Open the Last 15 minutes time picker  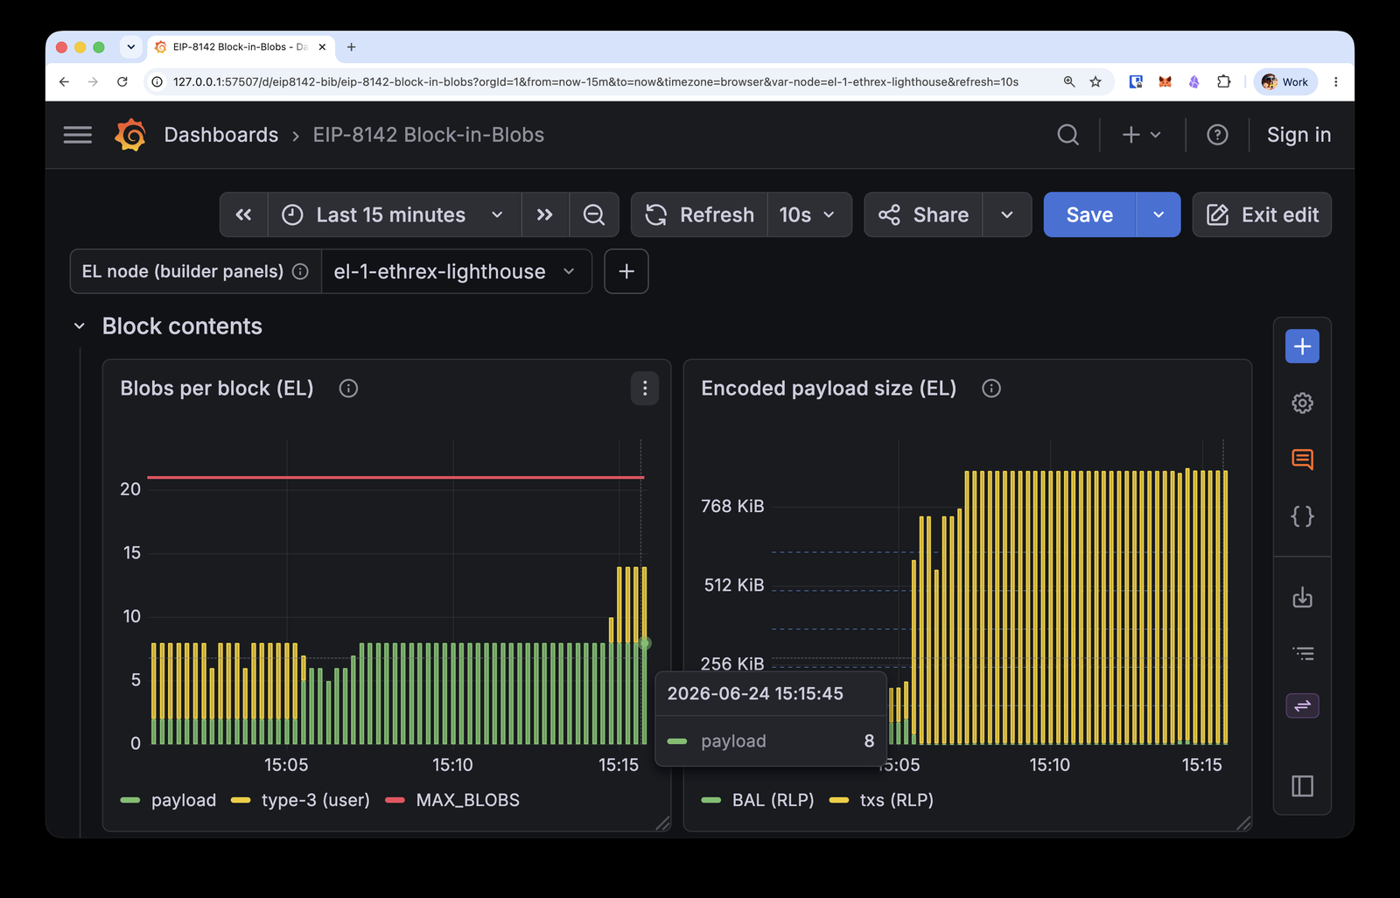(x=394, y=214)
